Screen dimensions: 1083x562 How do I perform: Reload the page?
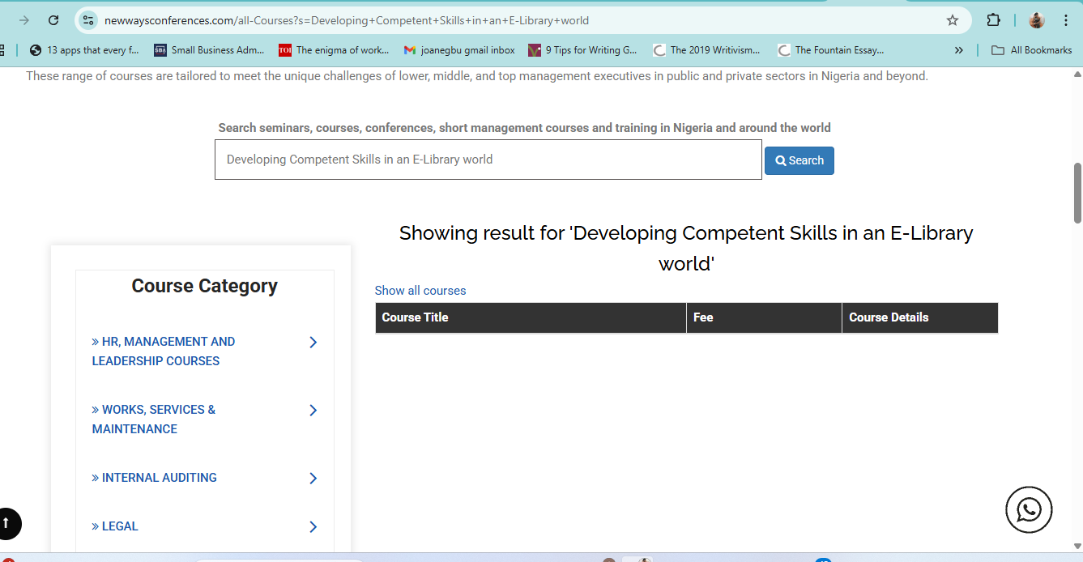click(x=53, y=20)
